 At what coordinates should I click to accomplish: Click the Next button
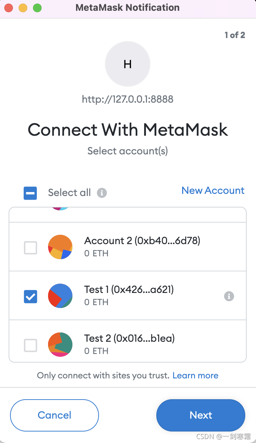pyautogui.click(x=201, y=415)
